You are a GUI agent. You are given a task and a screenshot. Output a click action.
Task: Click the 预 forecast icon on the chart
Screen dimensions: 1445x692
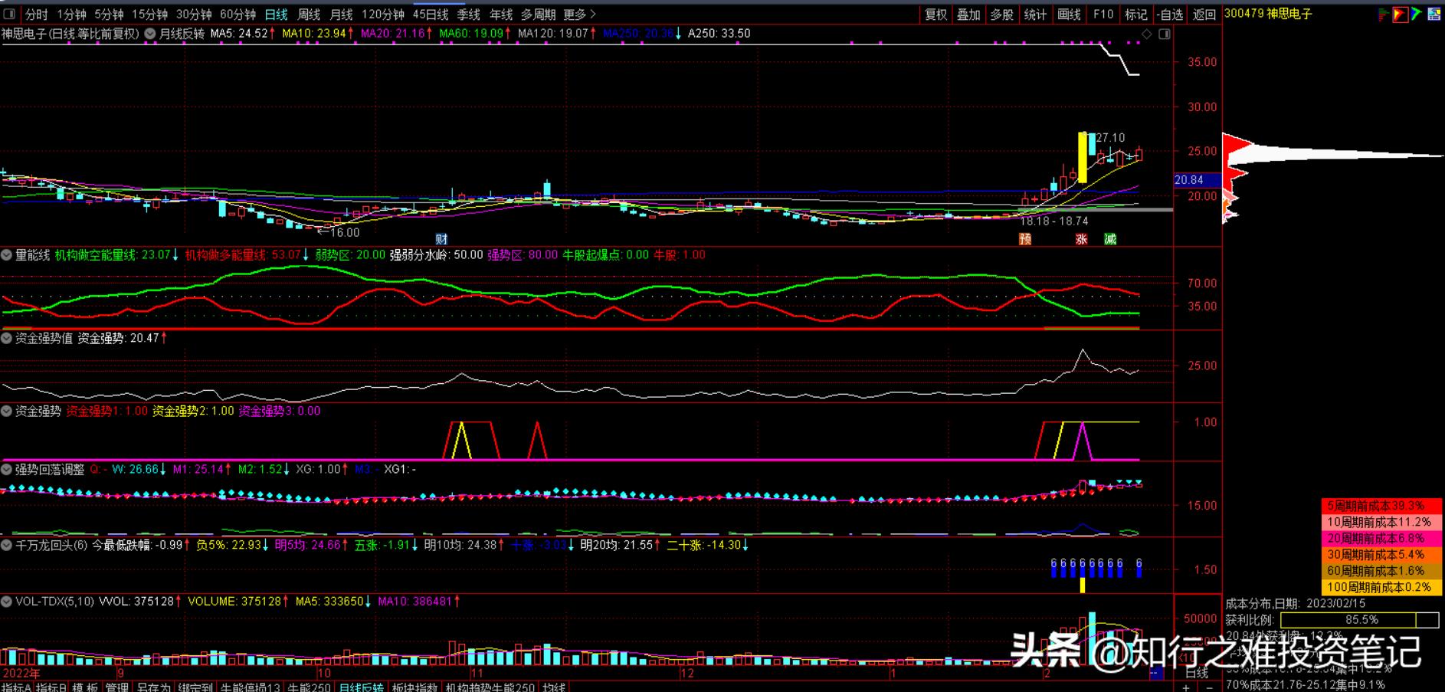coord(1026,240)
